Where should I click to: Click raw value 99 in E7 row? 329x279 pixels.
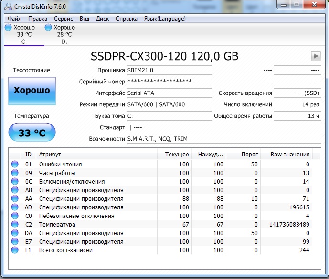pyautogui.click(x=306, y=241)
